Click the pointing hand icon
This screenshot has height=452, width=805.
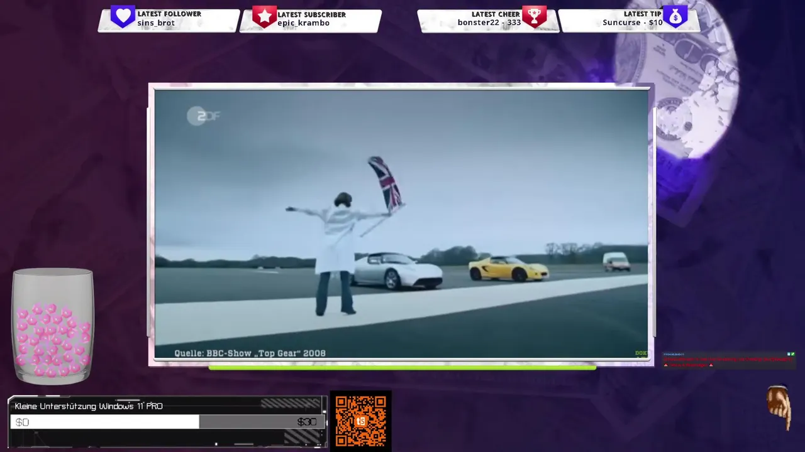point(779,408)
